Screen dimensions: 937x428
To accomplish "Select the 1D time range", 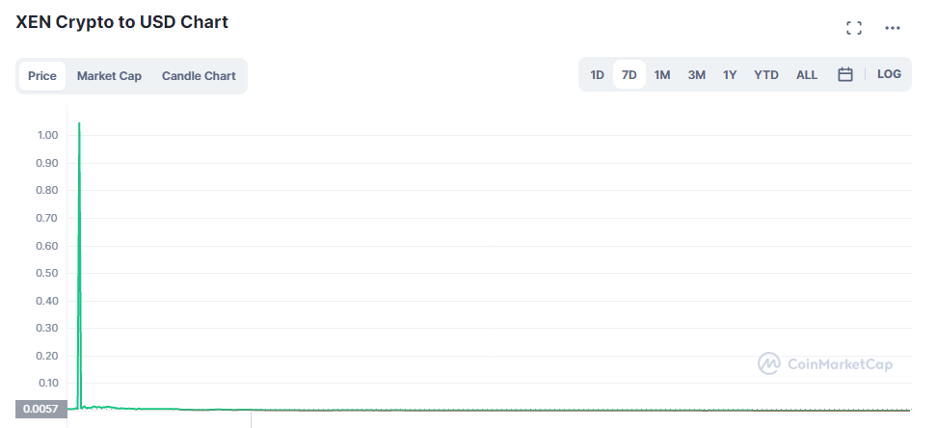I will (x=597, y=75).
